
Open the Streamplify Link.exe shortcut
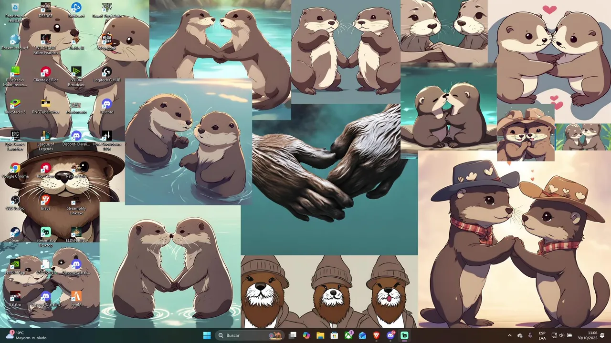[76, 205]
